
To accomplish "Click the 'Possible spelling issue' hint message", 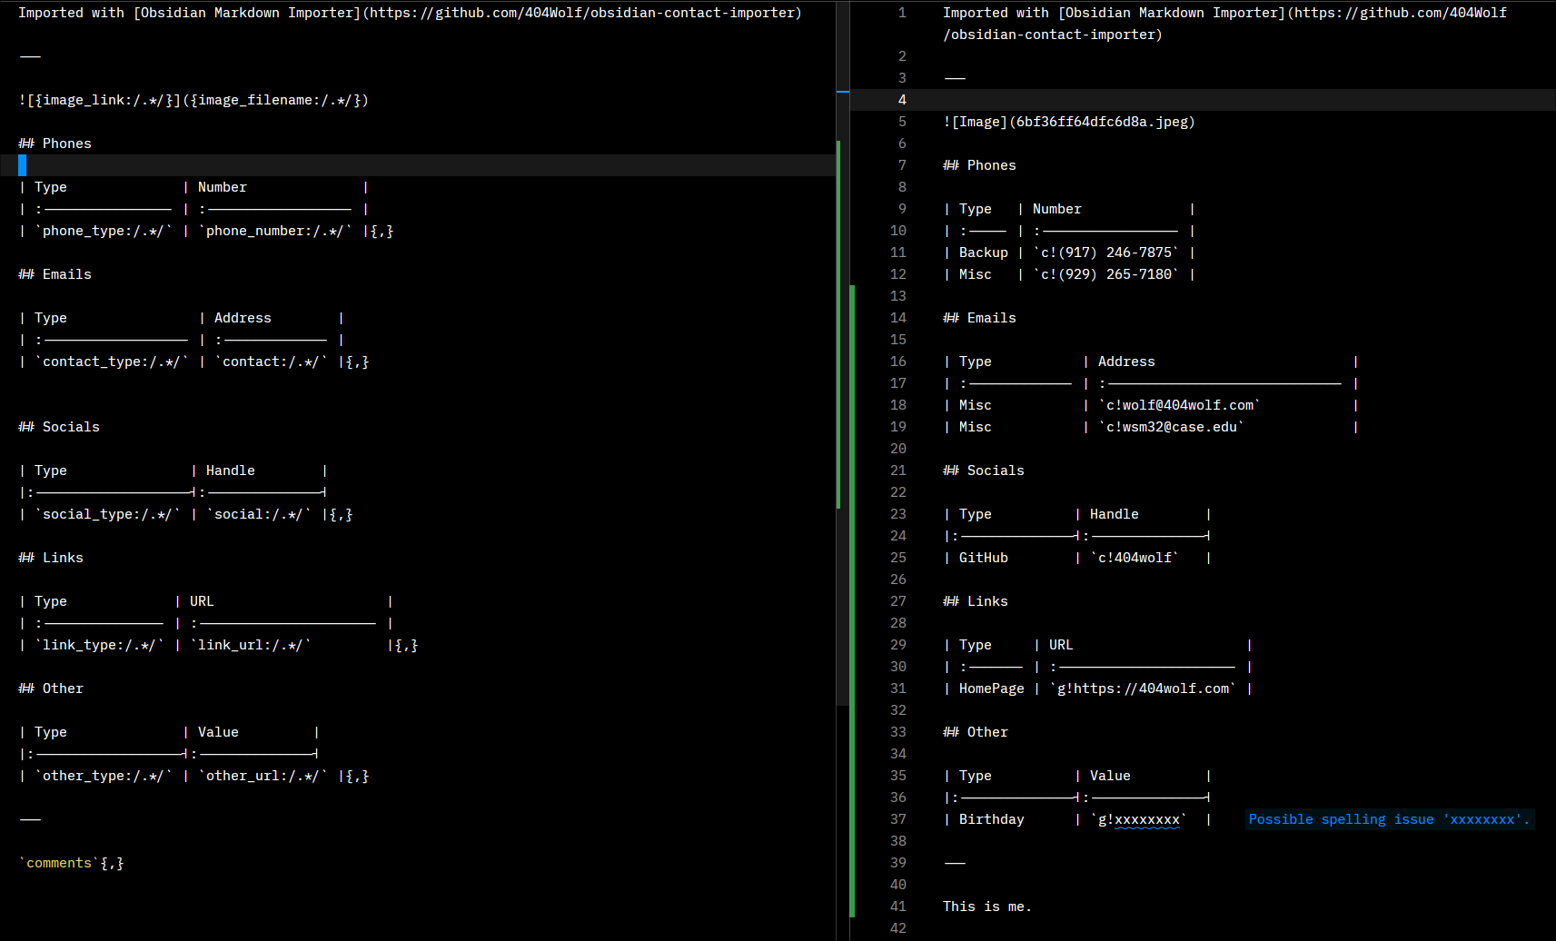I will (1388, 819).
